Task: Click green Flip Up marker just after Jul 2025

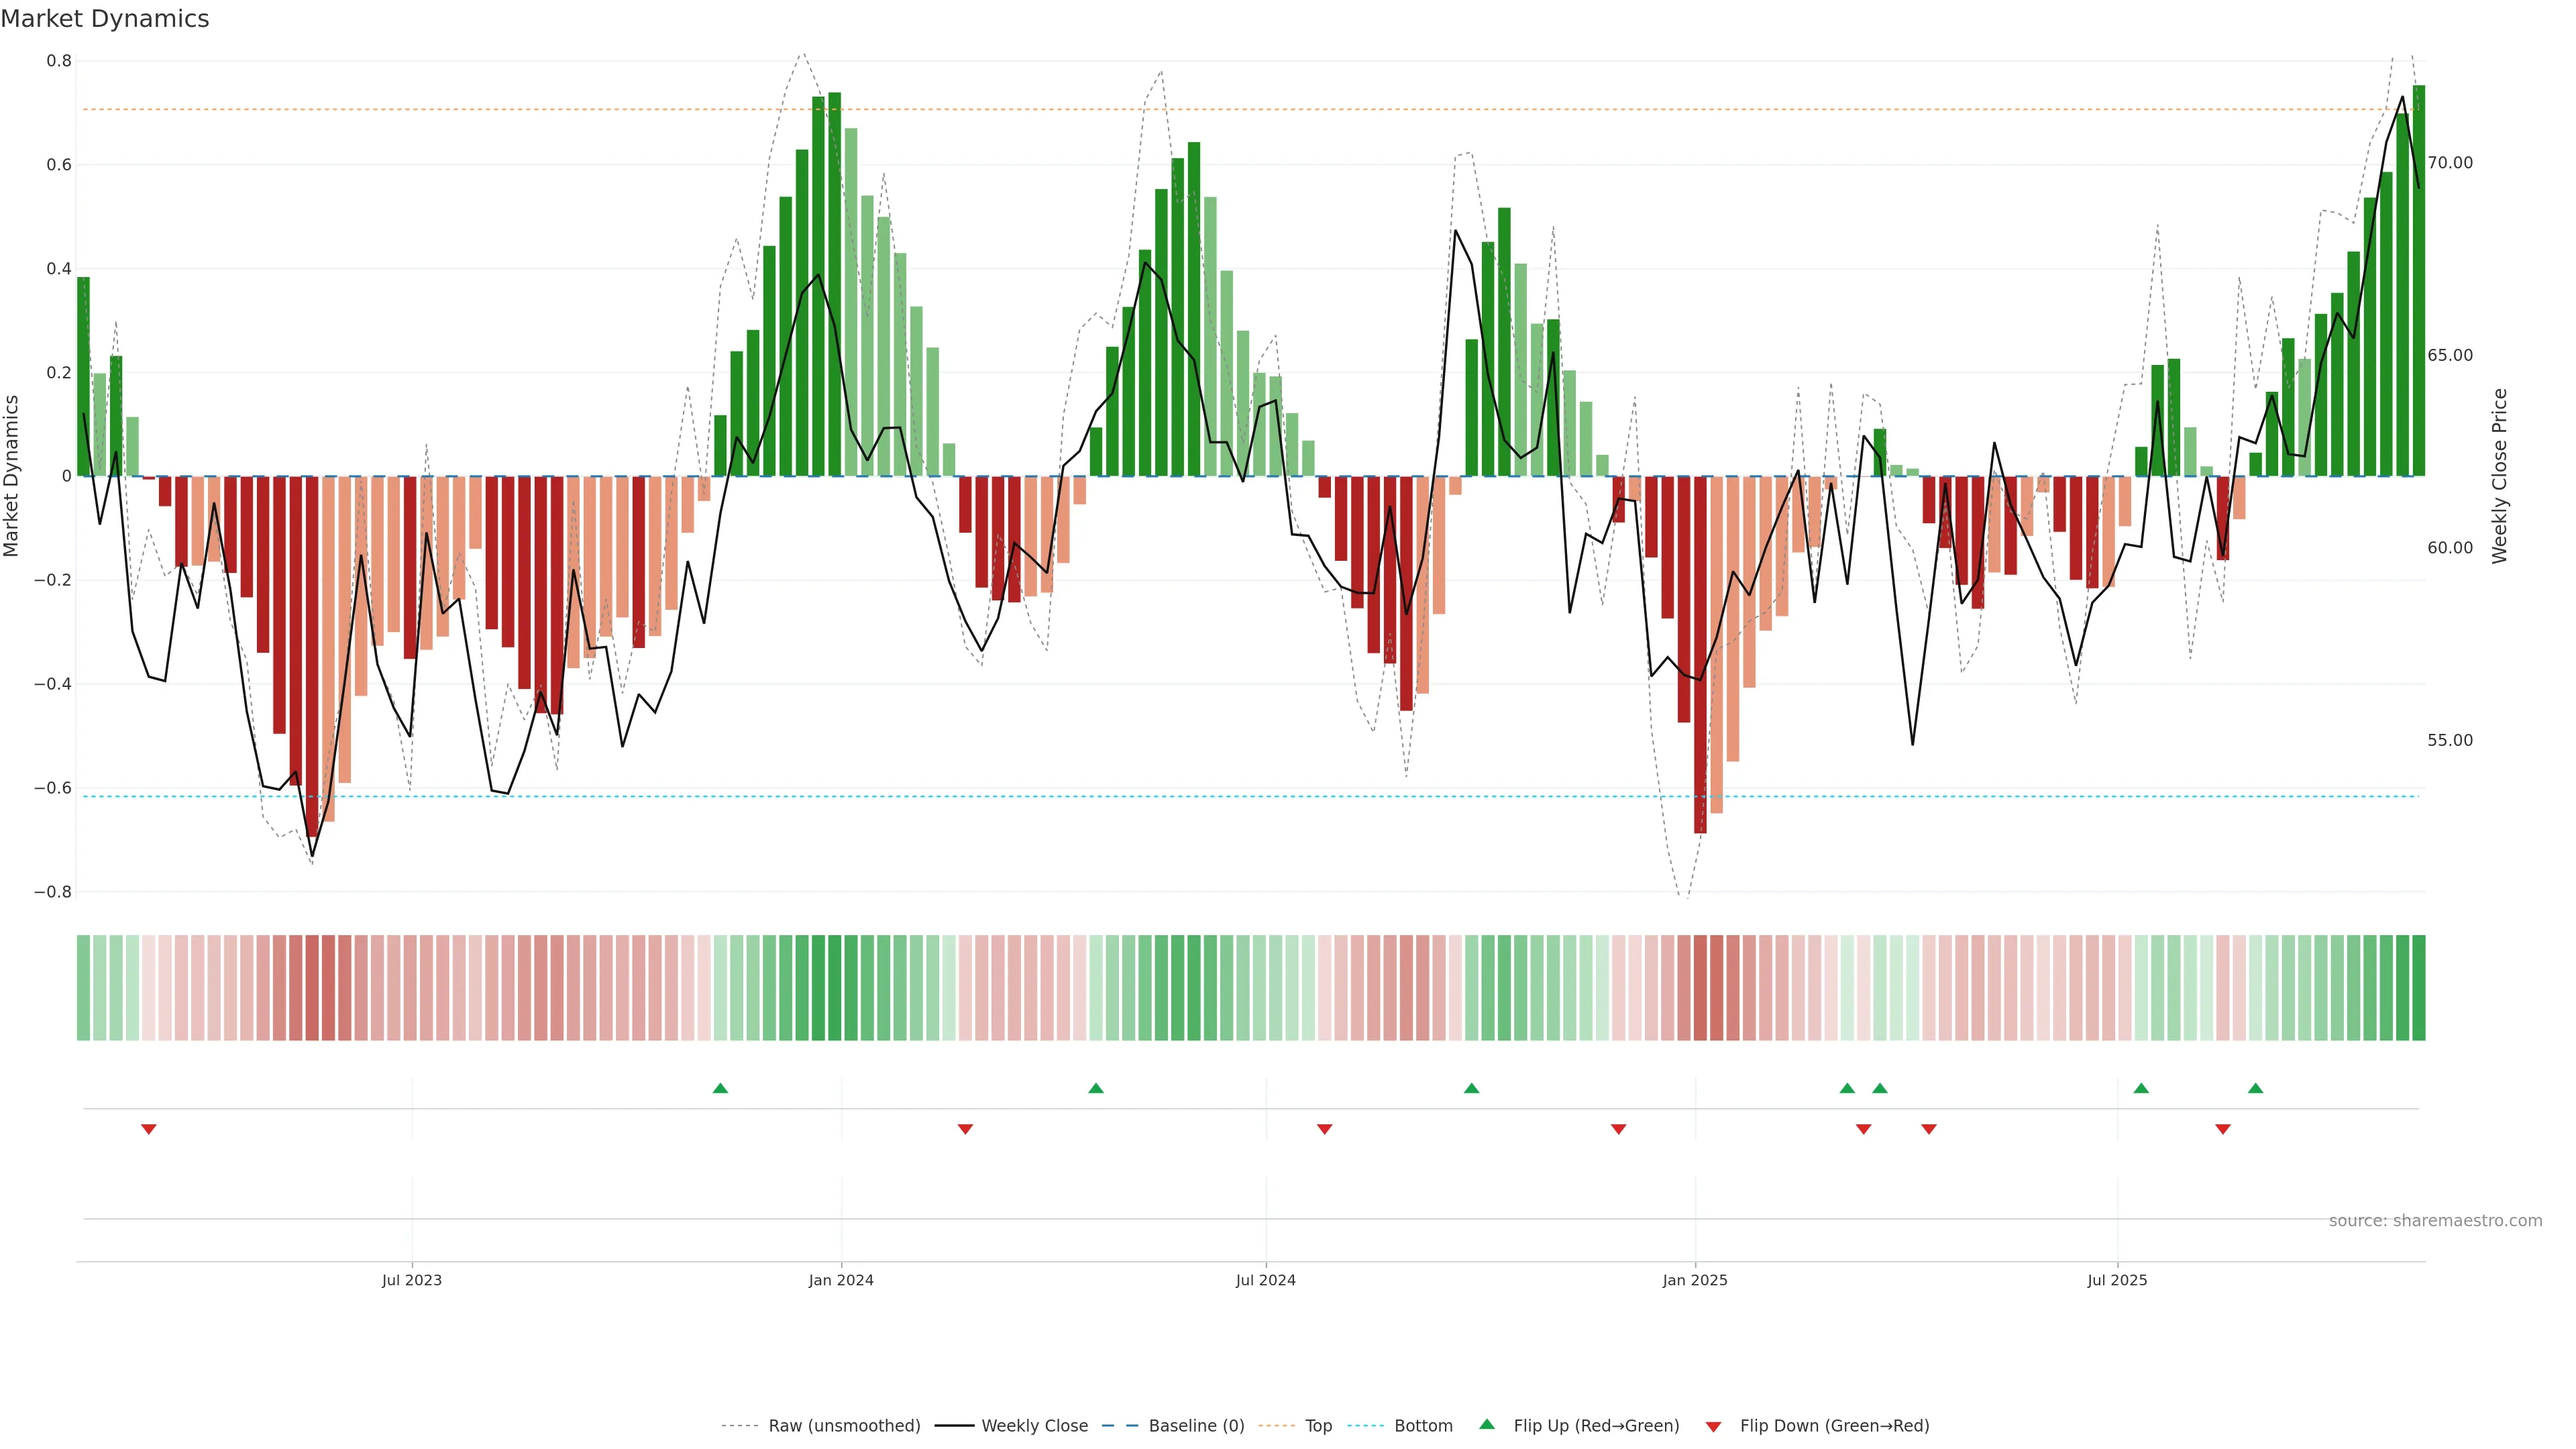Action: [2141, 1088]
